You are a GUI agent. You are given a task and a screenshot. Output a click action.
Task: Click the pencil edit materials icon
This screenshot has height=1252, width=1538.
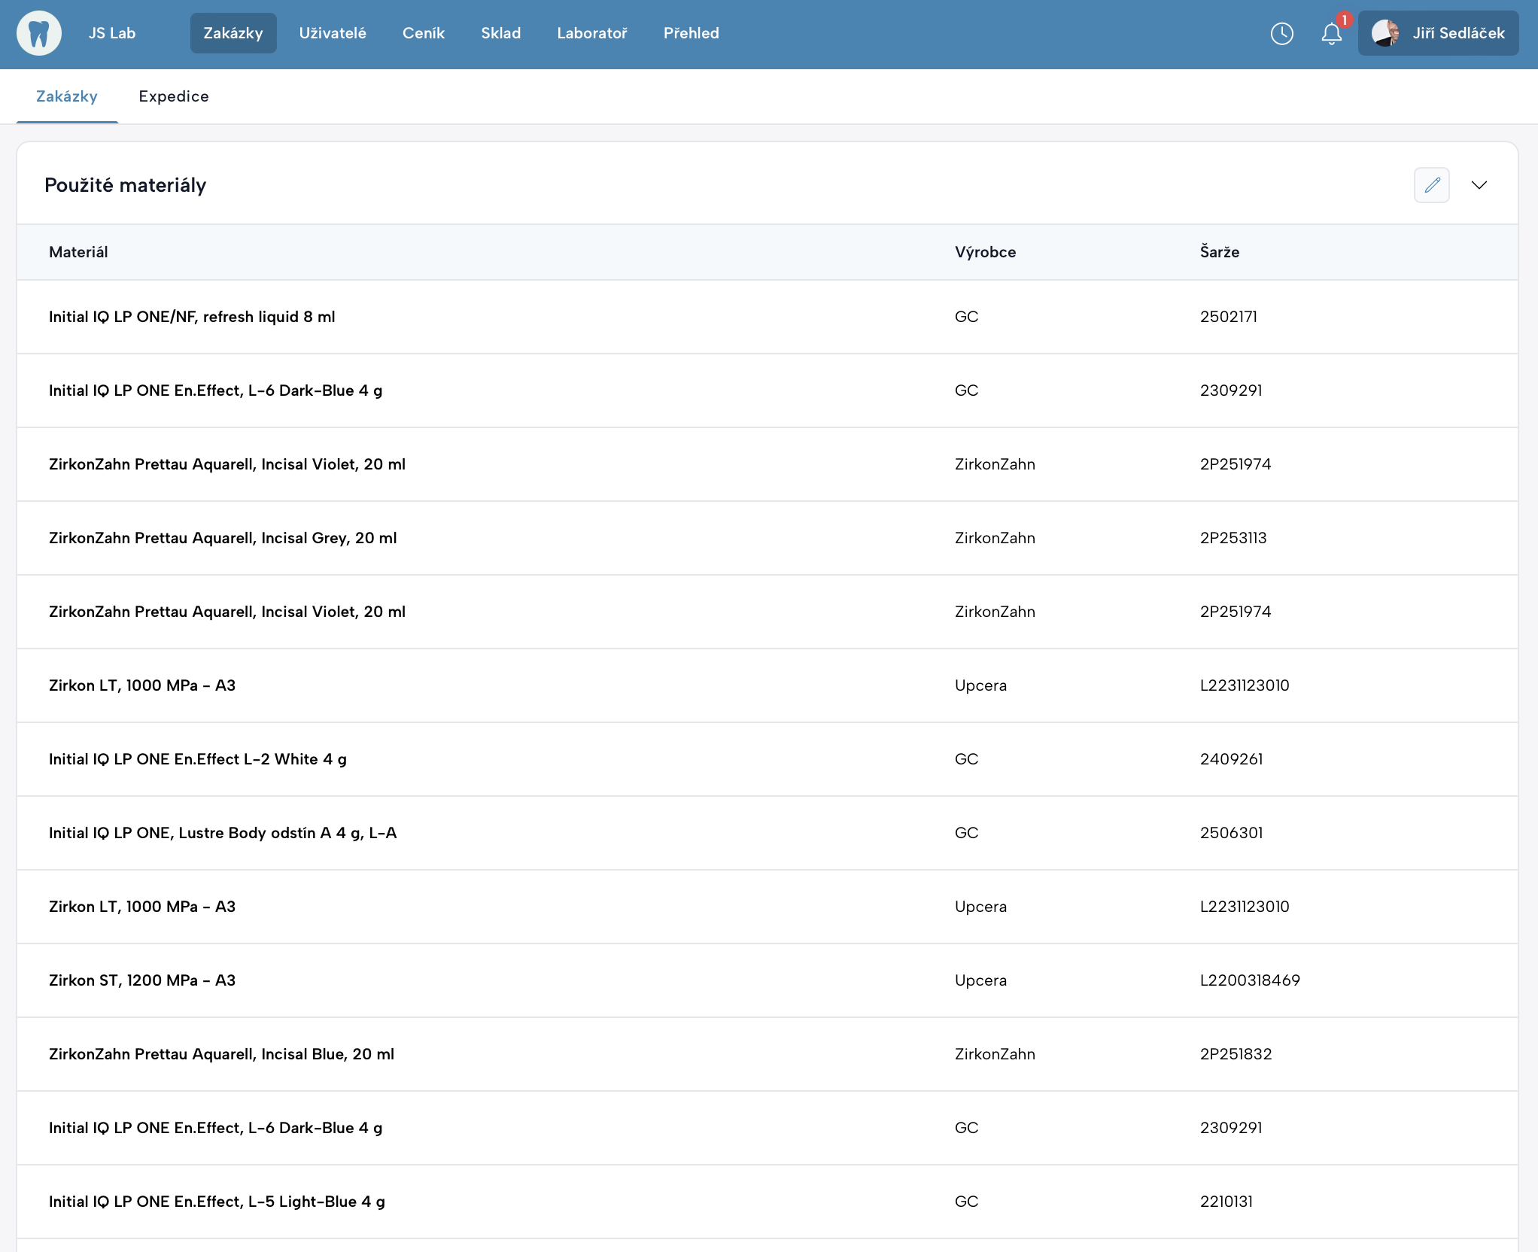(x=1431, y=185)
